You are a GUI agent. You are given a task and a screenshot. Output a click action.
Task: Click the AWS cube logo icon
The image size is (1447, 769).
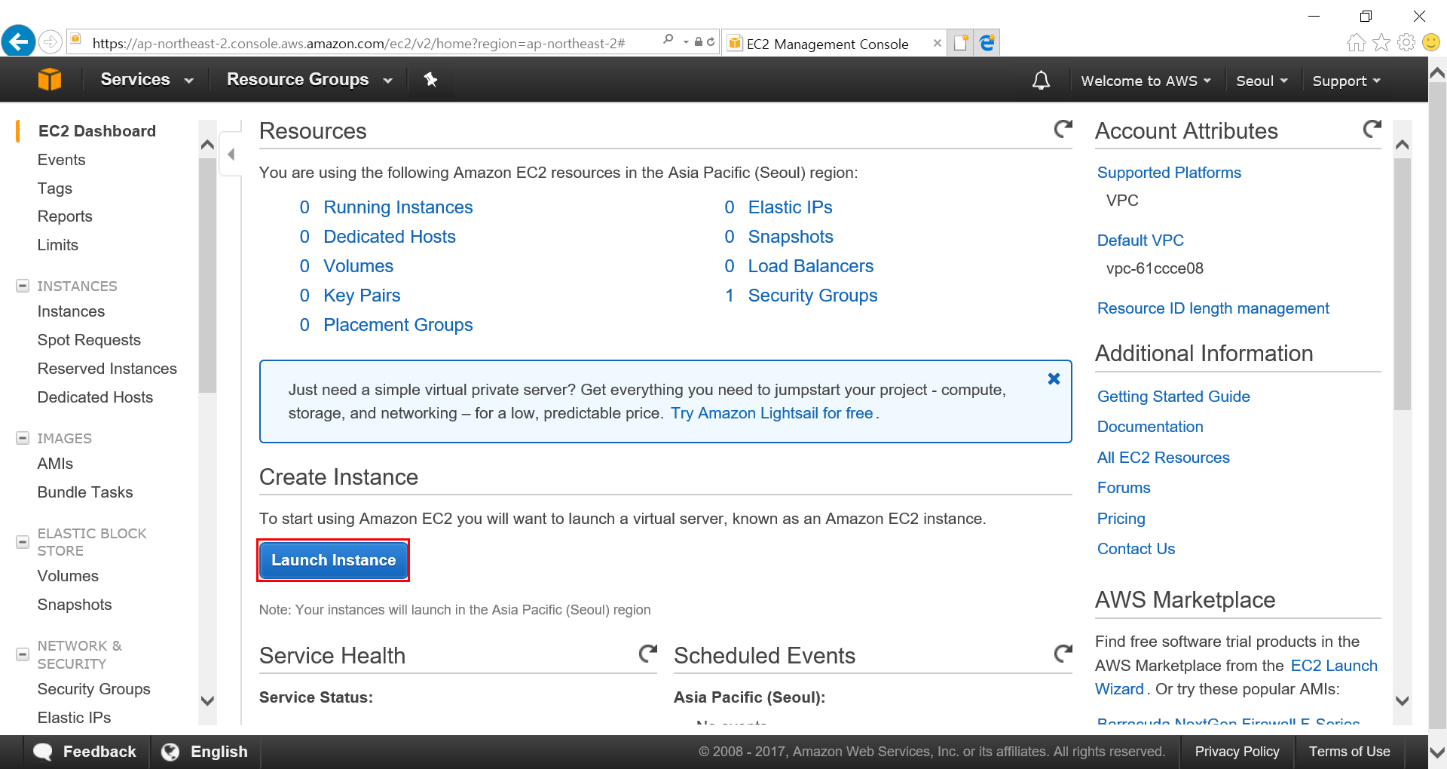(50, 79)
